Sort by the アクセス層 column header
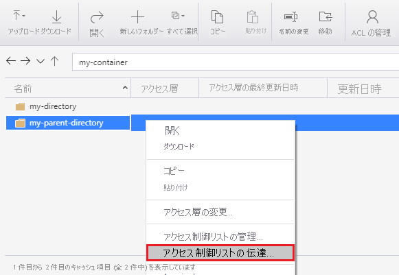The width and height of the screenshot is (399, 275). tap(159, 88)
